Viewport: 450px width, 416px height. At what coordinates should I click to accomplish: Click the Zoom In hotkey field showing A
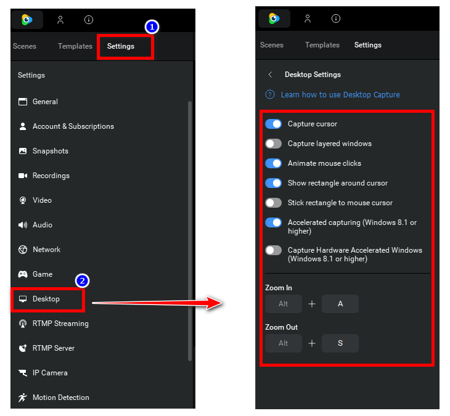340,304
